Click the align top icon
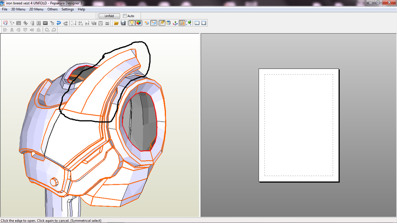The width and height of the screenshot is (397, 223). [25, 30]
